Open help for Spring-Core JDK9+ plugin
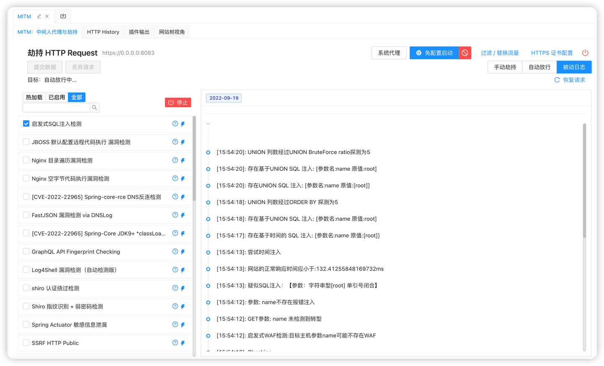The height and width of the screenshot is (366, 604). point(175,233)
